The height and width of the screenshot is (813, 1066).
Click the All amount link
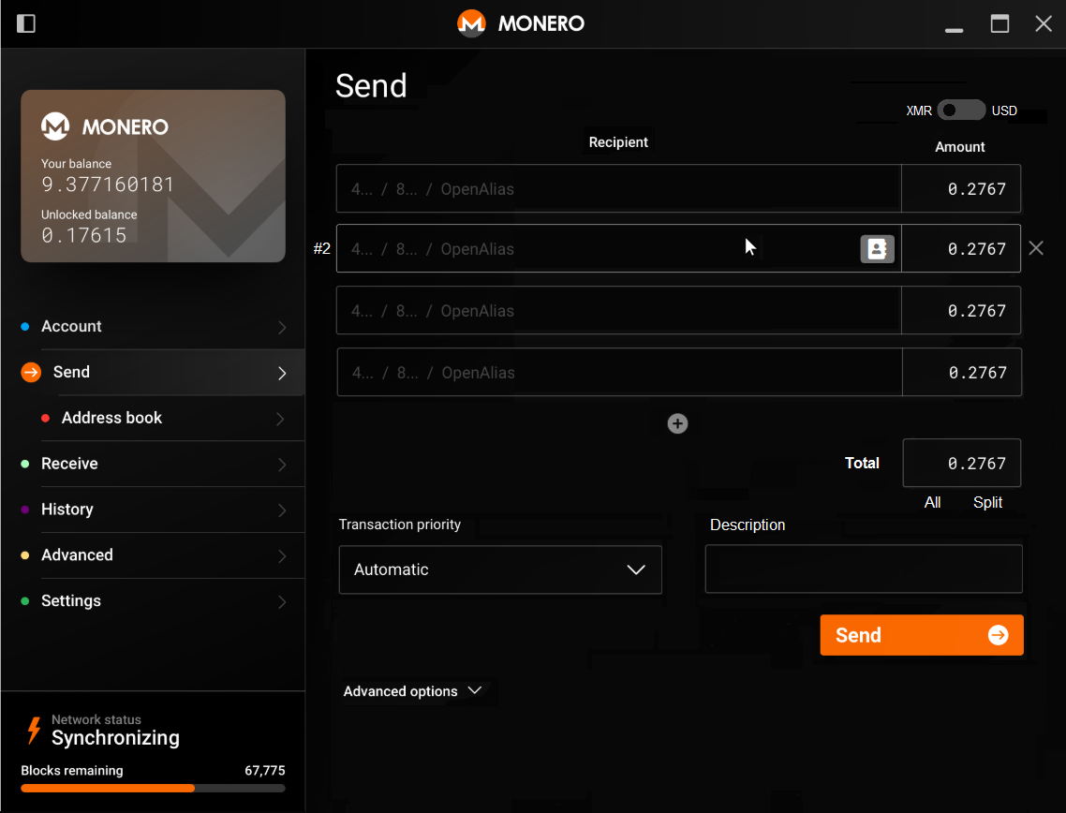pos(932,502)
